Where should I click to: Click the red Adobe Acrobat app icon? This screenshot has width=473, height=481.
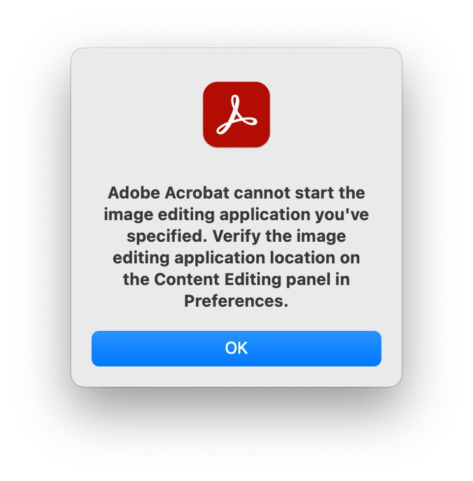236,115
